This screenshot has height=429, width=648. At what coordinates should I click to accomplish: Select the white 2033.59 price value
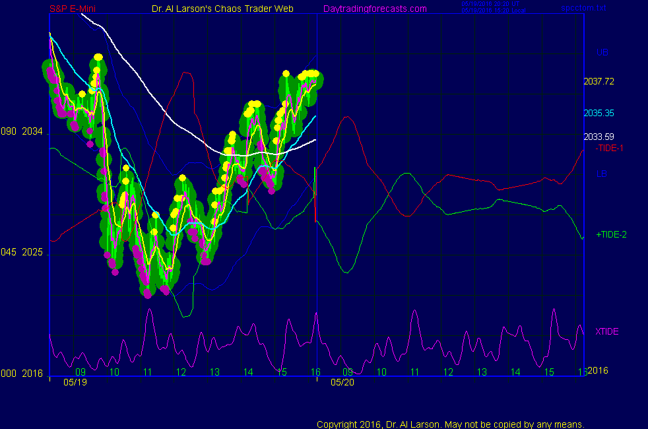point(599,137)
